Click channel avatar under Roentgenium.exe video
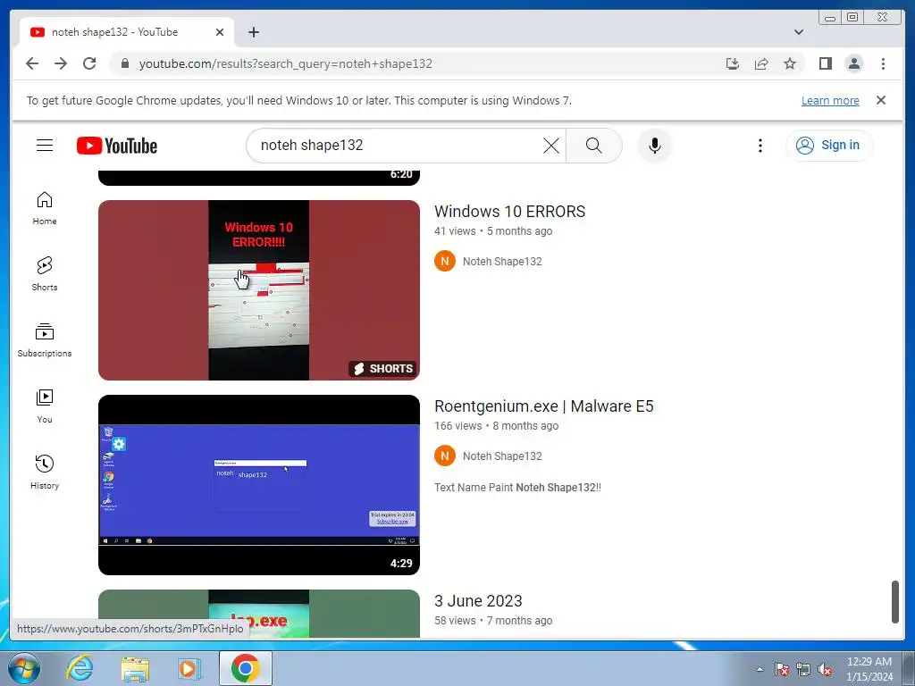The width and height of the screenshot is (915, 686). click(x=445, y=456)
